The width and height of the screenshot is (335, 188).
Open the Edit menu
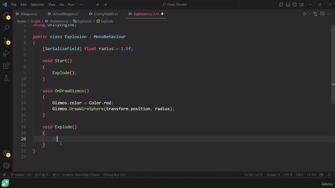(23, 5)
